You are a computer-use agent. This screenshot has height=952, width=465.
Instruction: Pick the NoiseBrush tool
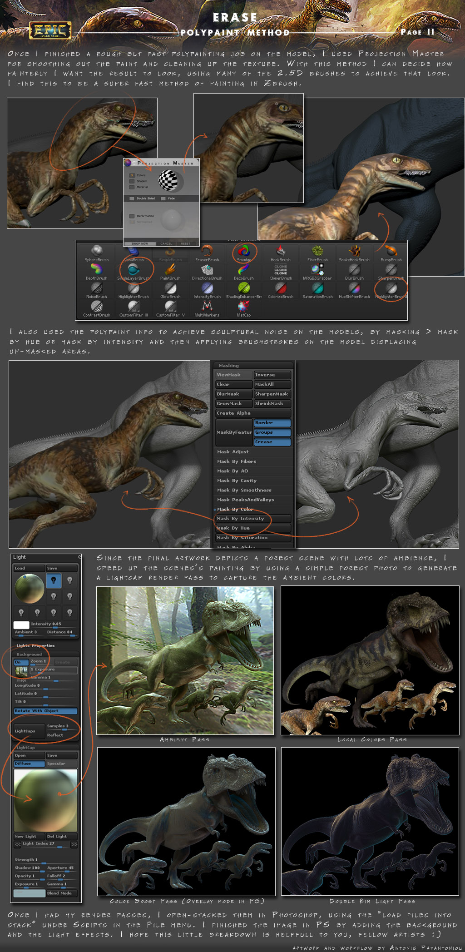97,290
